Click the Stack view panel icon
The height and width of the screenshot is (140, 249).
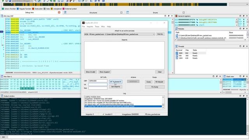pos(224,76)
